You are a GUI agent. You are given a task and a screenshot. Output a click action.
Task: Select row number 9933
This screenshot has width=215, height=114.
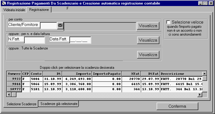coord(14,79)
